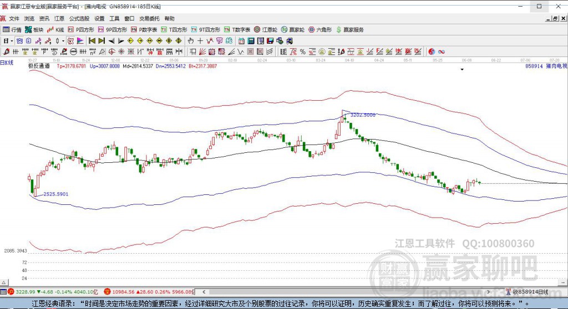
Task: Jump to last bar icon
Action: [102, 41]
